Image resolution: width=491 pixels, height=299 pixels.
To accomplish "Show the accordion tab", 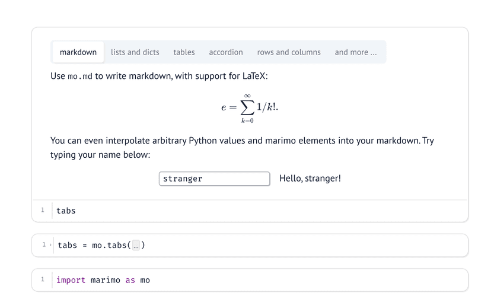I will [x=226, y=52].
